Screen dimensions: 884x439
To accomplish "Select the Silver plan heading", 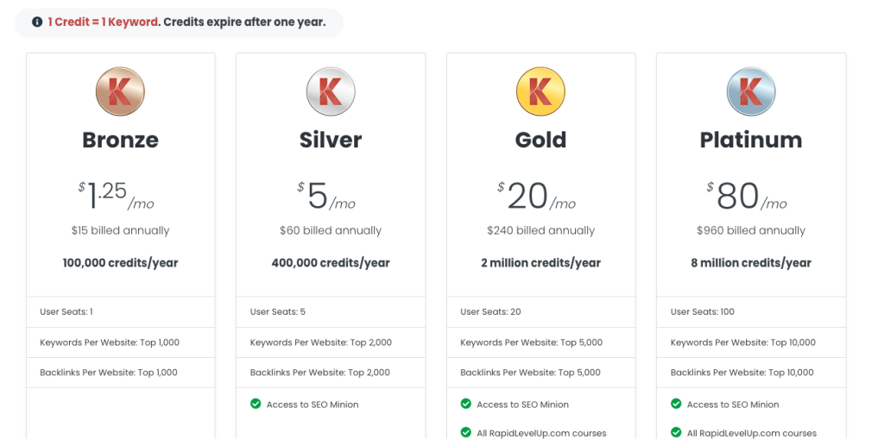I will [331, 140].
